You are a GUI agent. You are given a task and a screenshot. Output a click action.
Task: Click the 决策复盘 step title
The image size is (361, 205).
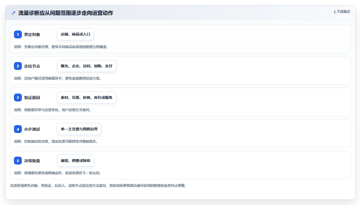32,161
